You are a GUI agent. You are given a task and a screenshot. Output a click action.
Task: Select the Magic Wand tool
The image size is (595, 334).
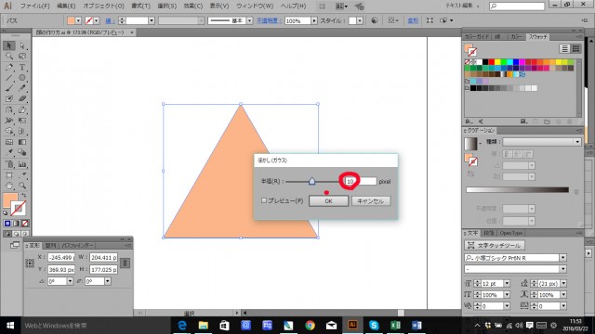pos(9,57)
